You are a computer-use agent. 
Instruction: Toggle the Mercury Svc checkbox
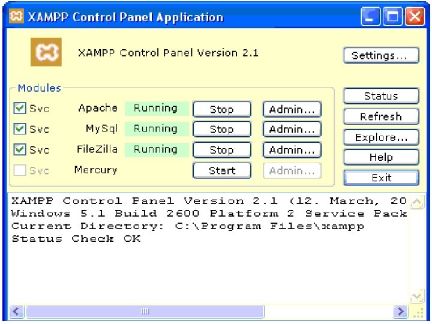point(20,170)
